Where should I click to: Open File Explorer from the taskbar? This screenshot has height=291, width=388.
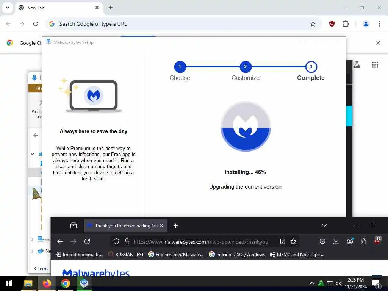pos(28,283)
